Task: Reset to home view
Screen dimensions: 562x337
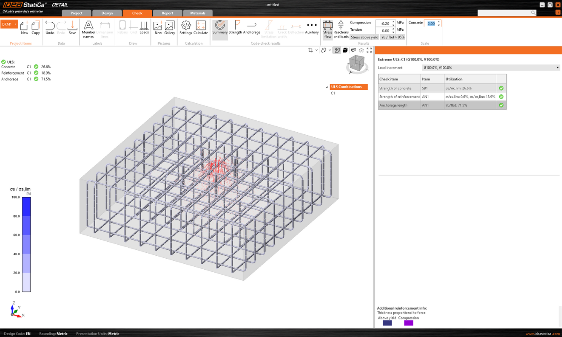Action: tap(361, 50)
